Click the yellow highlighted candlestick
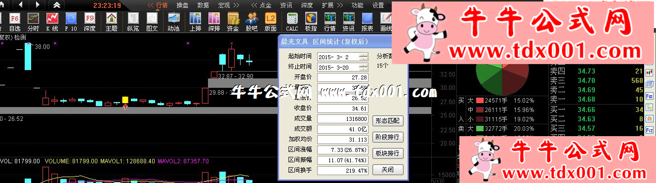The height and width of the screenshot is (183, 656). (125, 100)
